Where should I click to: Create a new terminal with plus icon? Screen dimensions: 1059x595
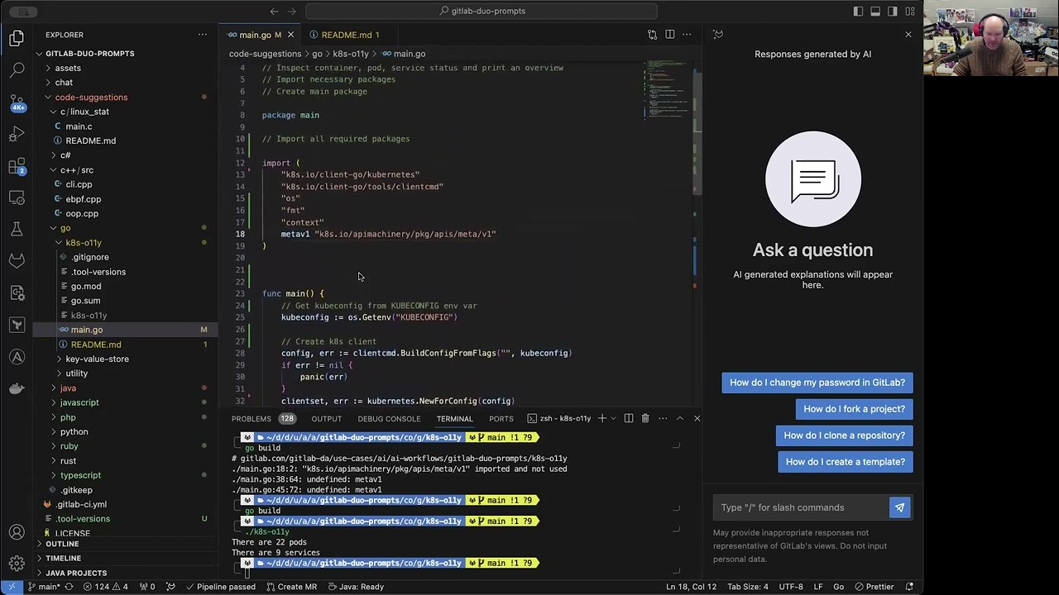pos(602,418)
